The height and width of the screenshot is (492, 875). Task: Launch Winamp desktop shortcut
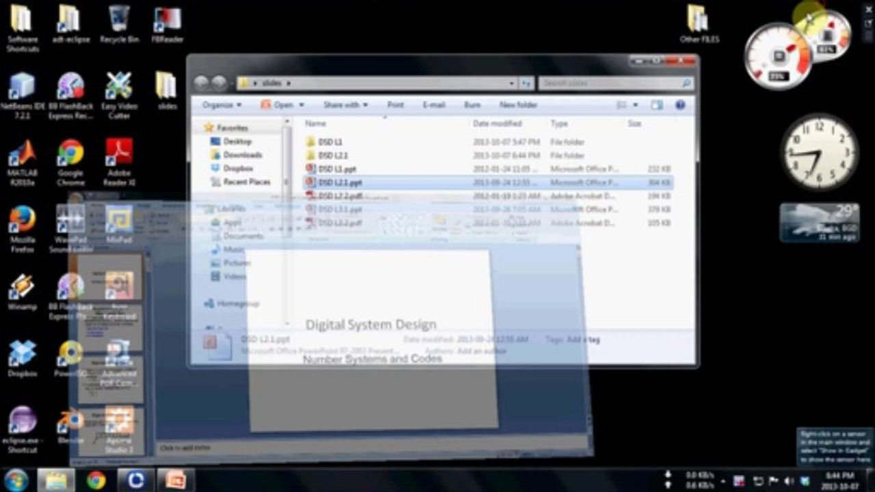(x=23, y=291)
